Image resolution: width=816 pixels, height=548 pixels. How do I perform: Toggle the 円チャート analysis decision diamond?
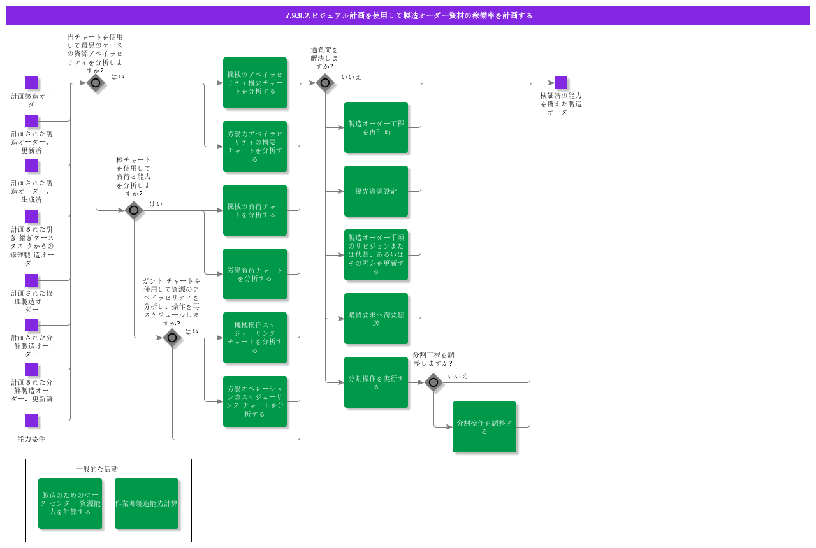click(96, 83)
